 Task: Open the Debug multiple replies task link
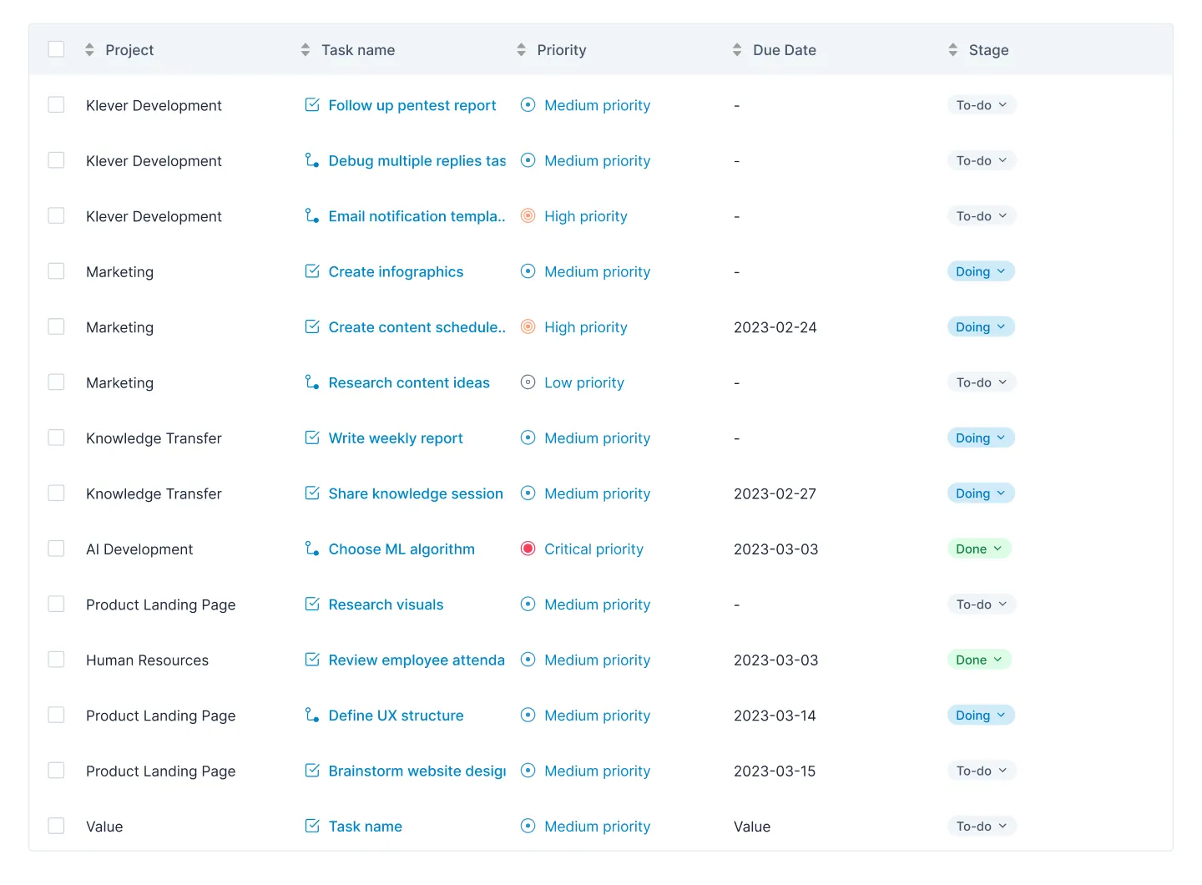[417, 160]
